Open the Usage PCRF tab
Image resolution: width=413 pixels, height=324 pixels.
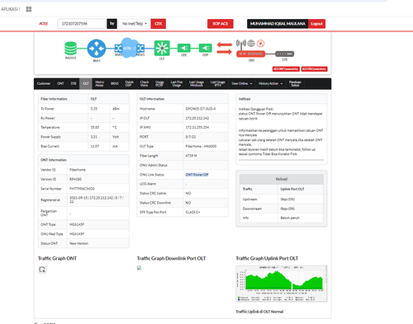pos(159,83)
